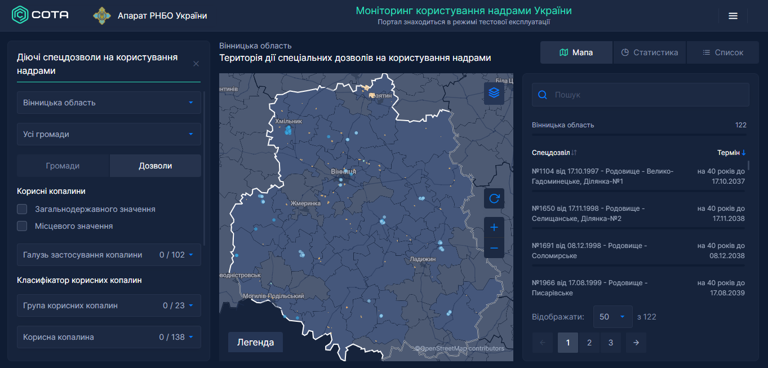The height and width of the screenshot is (368, 768).
Task: Open the display count 50 dropdown
Action: (612, 317)
